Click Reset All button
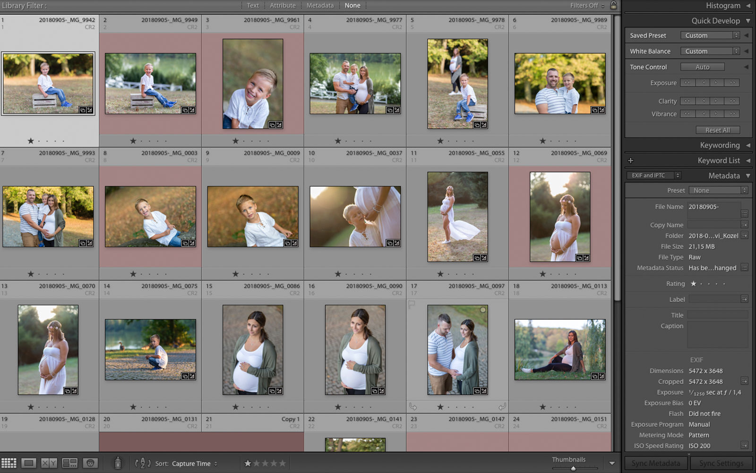The image size is (756, 473). (718, 130)
